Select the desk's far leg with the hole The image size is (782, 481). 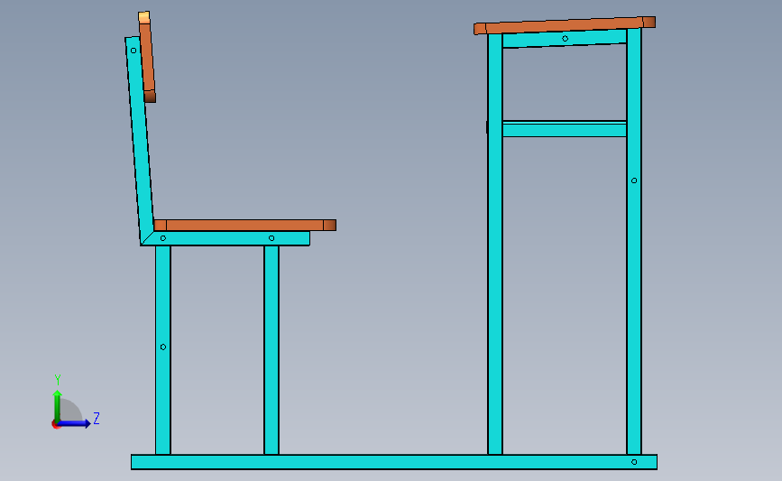click(x=634, y=242)
